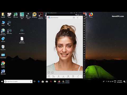Select the Tones eyedropper tool in Facetune
Viewport: 127px width, 95px height.
tap(78, 76)
